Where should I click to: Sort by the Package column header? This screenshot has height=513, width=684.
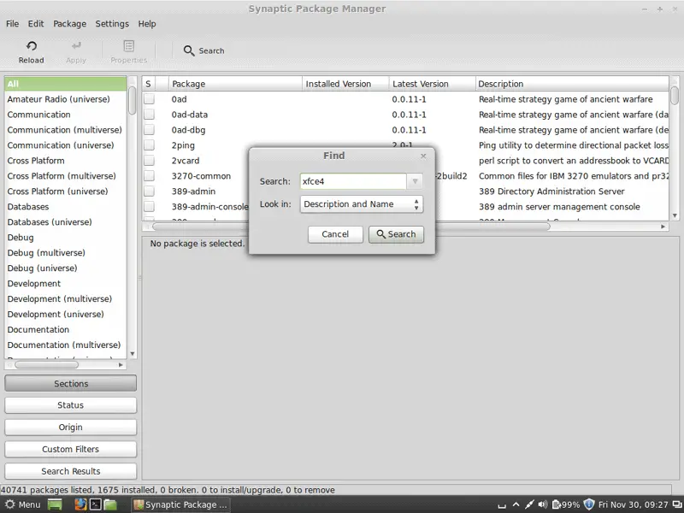[235, 84]
